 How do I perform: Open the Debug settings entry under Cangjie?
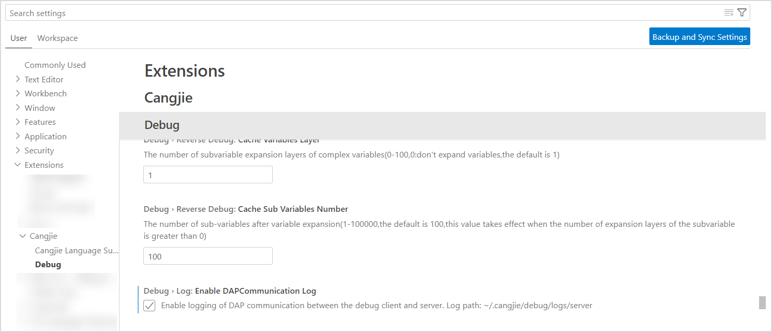point(48,264)
